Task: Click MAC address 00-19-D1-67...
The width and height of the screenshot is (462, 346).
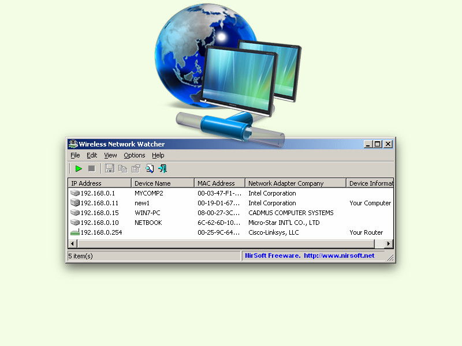Action: coord(219,203)
